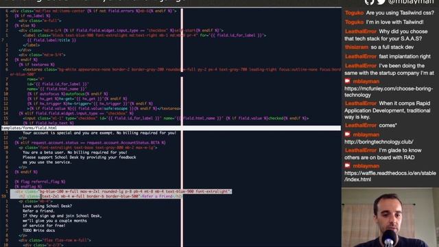Click code line 'TODO Write docs'
439x247 pixels.
[38, 231]
